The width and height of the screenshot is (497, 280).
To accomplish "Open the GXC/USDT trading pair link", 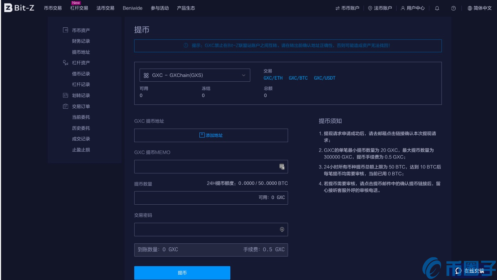I will click(325, 78).
